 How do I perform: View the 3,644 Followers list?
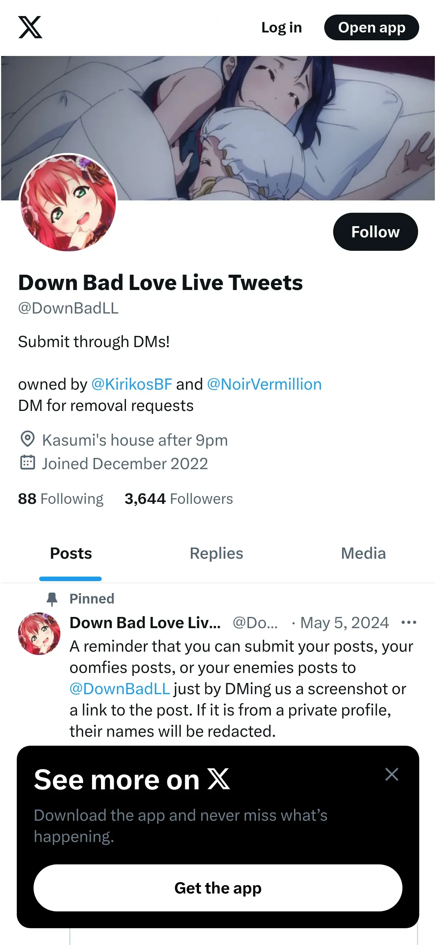[178, 499]
